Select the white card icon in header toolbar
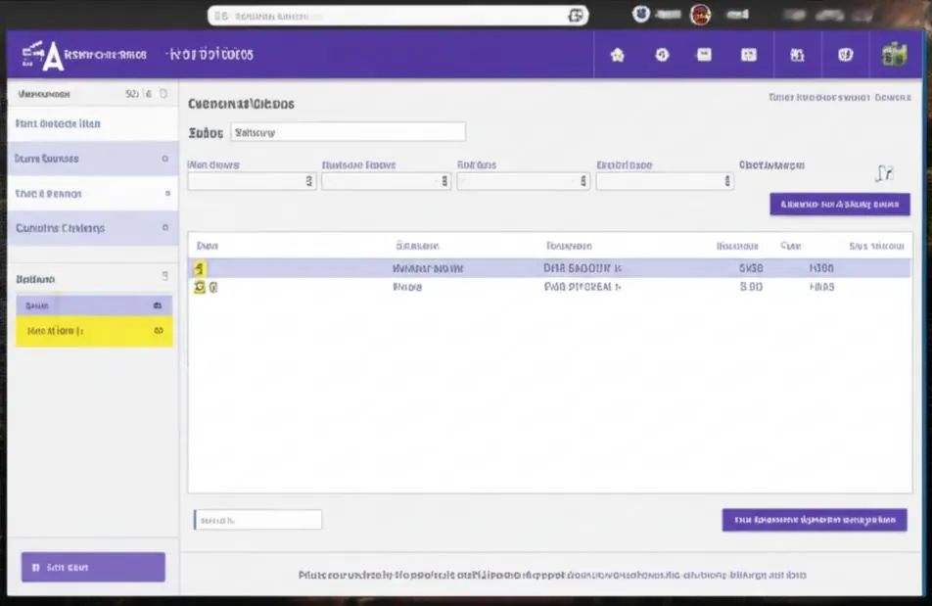Image resolution: width=932 pixels, height=606 pixels. (x=704, y=55)
